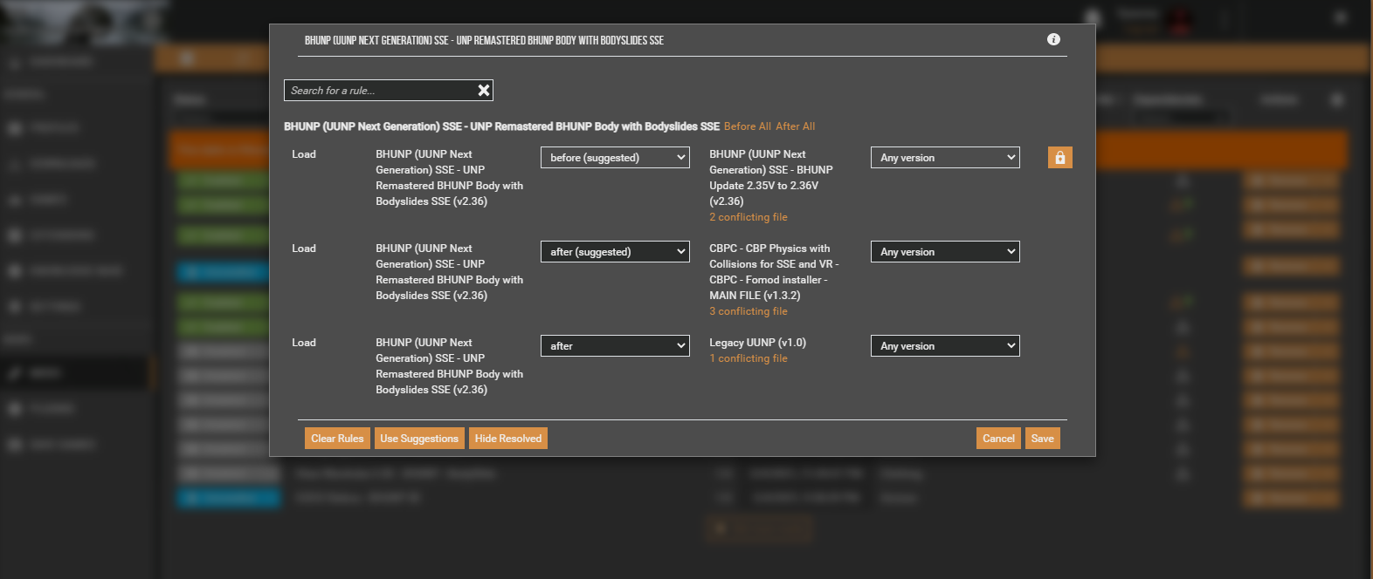Click the Cancel button
Viewport: 1373px width, 579px height.
[x=998, y=439]
